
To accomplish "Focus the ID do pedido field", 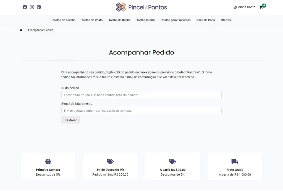I will (x=141, y=95).
